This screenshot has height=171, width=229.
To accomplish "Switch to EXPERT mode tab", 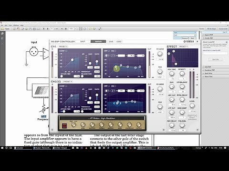I will coord(98,41).
